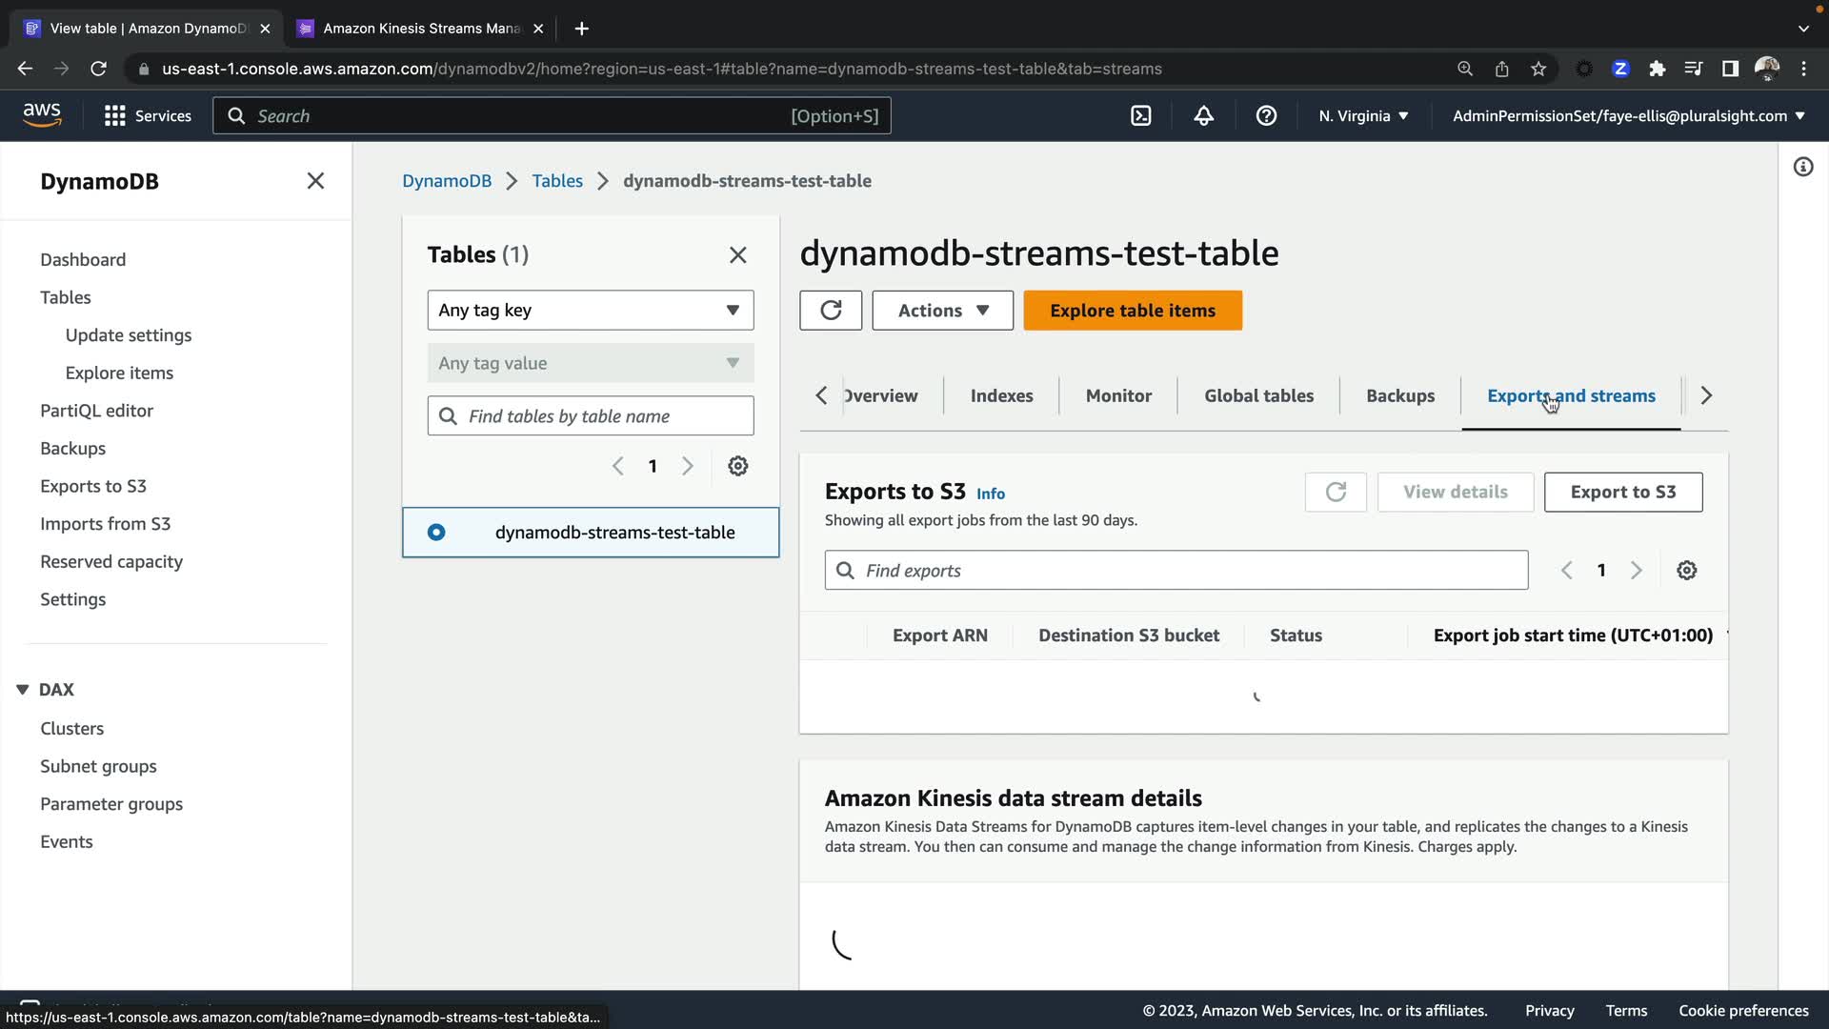Image resolution: width=1829 pixels, height=1029 pixels.
Task: Open the N. Virginia region selector
Action: tap(1362, 116)
